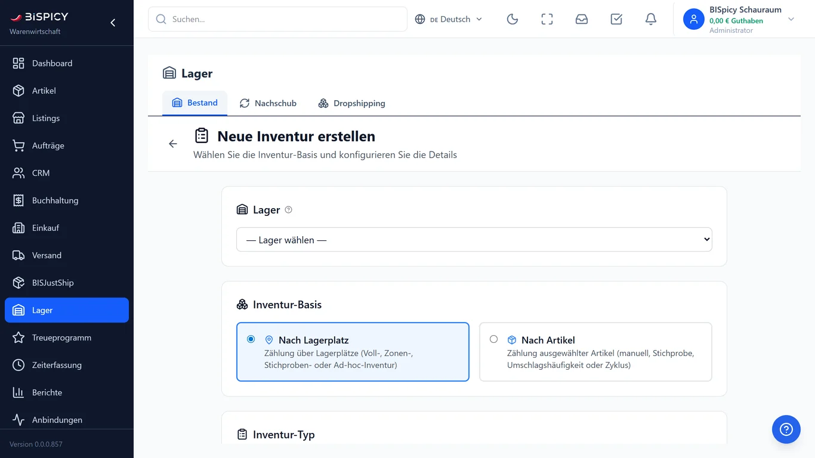Click the Warenwirtschaft subtitle
The image size is (815, 458).
(35, 32)
